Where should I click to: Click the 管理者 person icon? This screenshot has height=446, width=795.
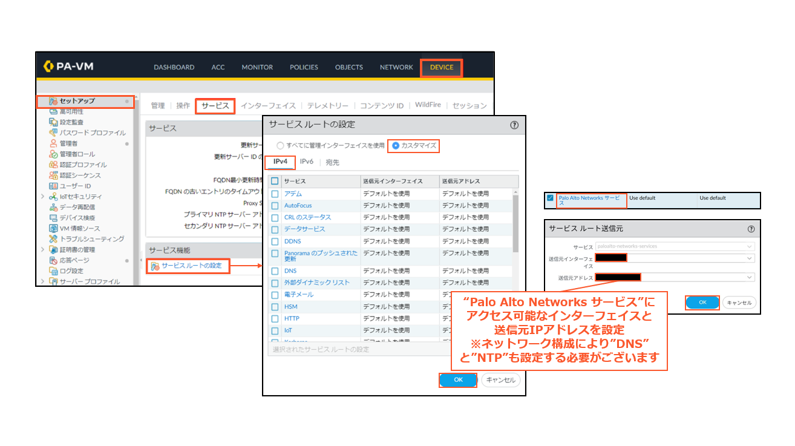[x=53, y=143]
